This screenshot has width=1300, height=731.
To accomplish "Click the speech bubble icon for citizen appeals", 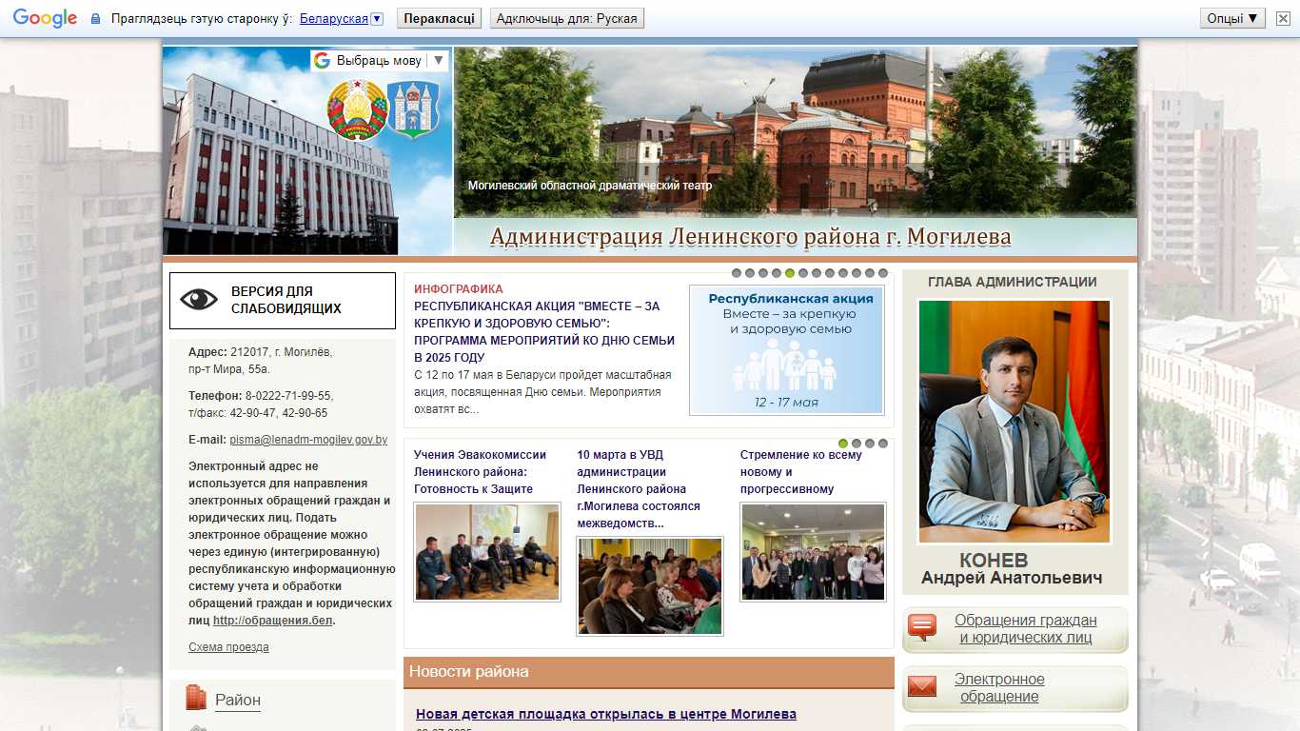I will (x=922, y=627).
